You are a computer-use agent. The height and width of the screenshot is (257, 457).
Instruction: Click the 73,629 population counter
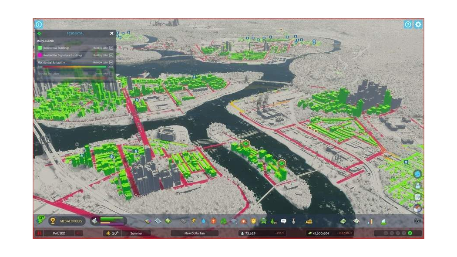point(250,233)
